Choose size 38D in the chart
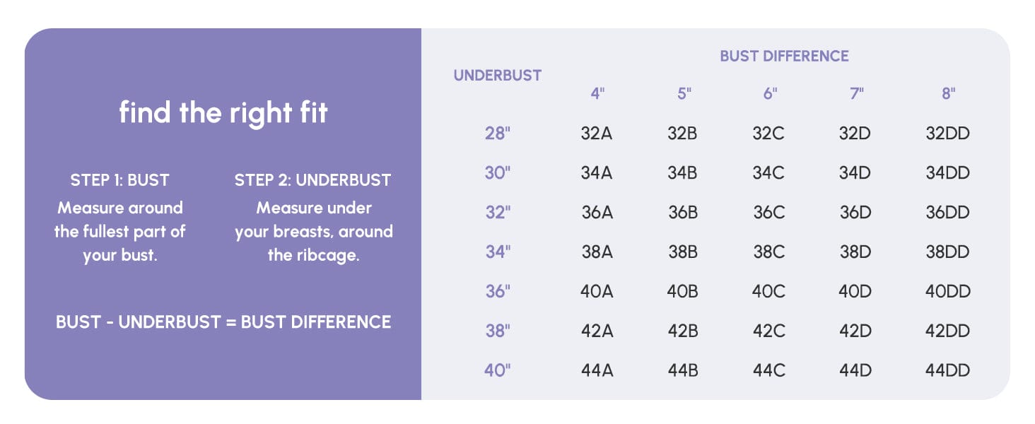The height and width of the screenshot is (424, 1035). coord(855,252)
